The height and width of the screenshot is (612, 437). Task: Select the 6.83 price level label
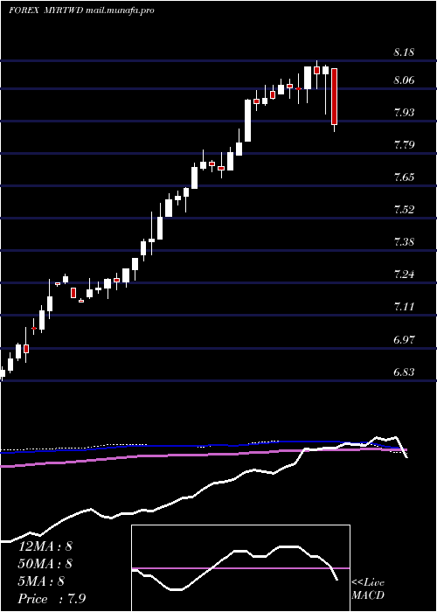pos(404,372)
